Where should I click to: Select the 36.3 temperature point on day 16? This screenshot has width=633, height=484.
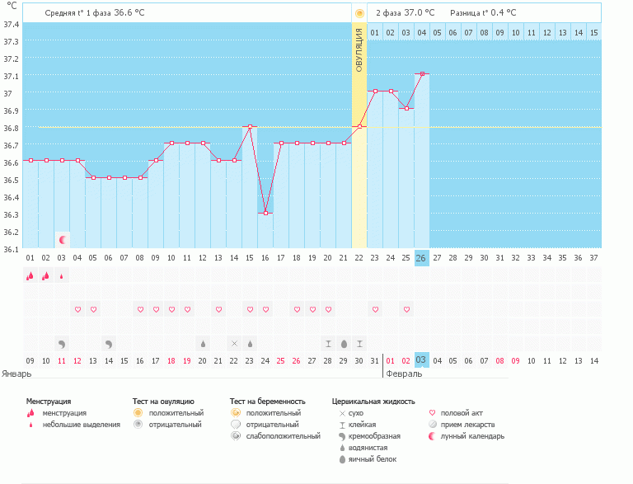click(265, 213)
